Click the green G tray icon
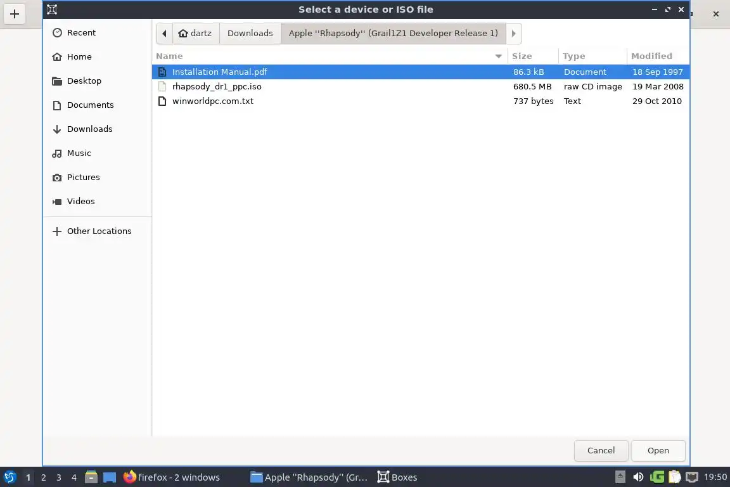The height and width of the screenshot is (487, 730). 657,477
